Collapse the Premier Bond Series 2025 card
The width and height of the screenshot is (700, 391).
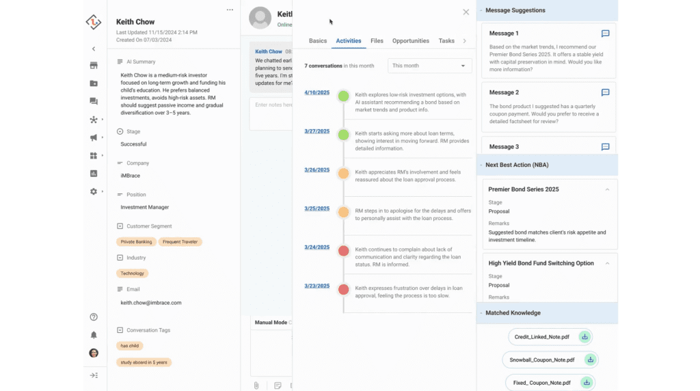coord(607,189)
